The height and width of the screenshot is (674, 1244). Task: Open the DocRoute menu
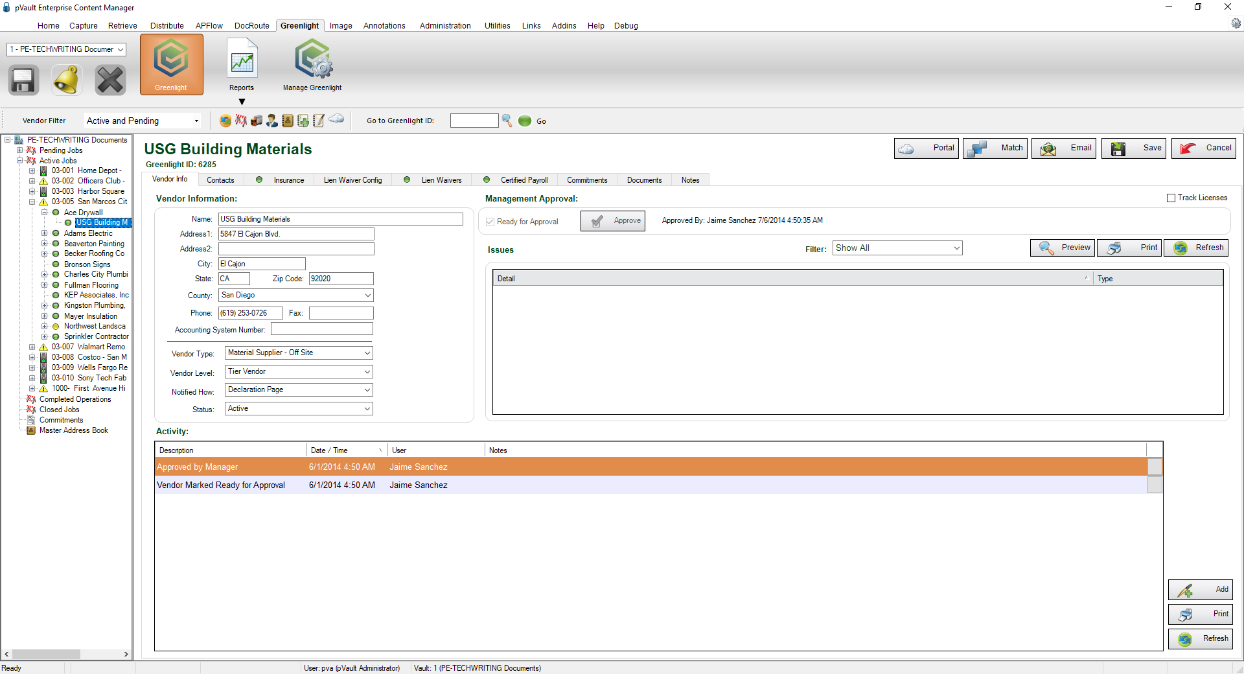click(251, 26)
